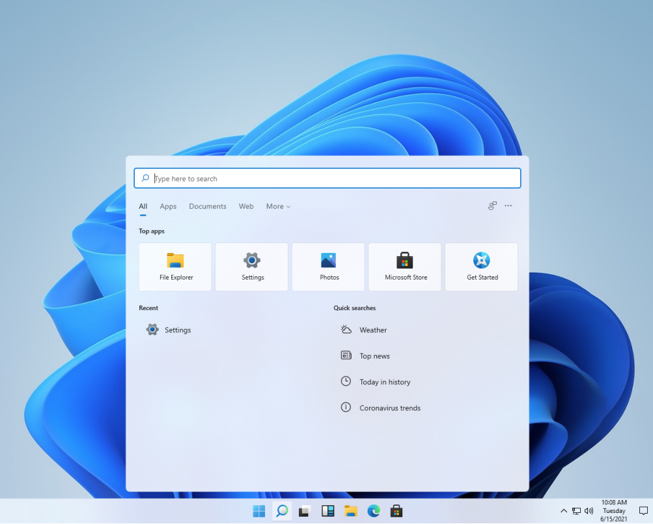The height and width of the screenshot is (524, 653).
Task: Open the notification center icon
Action: click(643, 511)
